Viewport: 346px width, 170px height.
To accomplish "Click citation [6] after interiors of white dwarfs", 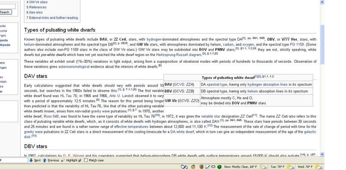I will click(x=160, y=66).
